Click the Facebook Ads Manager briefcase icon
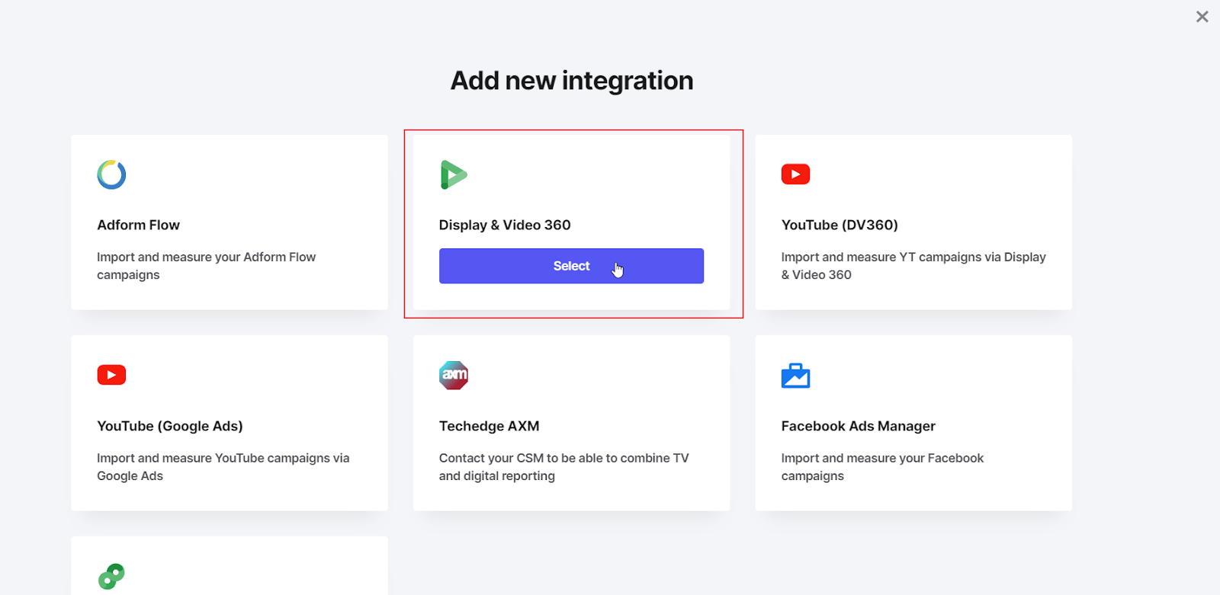The height and width of the screenshot is (595, 1220). (795, 375)
